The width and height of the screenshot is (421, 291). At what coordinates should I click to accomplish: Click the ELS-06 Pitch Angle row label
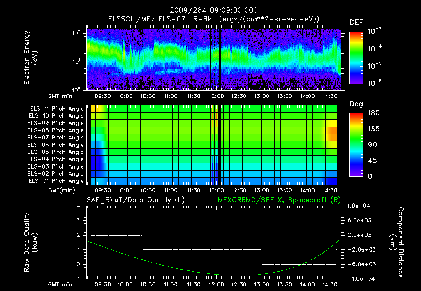[56, 145]
